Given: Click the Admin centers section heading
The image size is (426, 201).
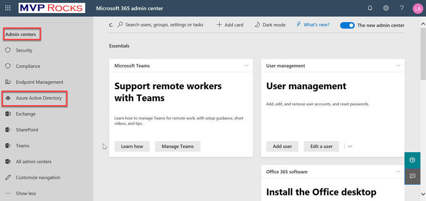Looking at the screenshot, I should (20, 34).
